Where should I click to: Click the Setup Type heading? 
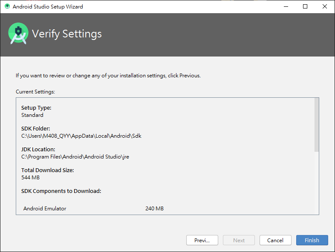pos(36,108)
